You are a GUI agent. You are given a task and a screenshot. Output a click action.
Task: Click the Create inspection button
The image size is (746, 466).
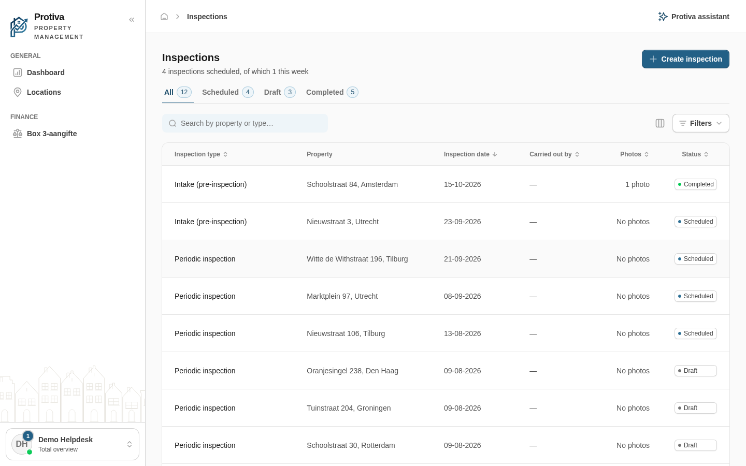685,59
